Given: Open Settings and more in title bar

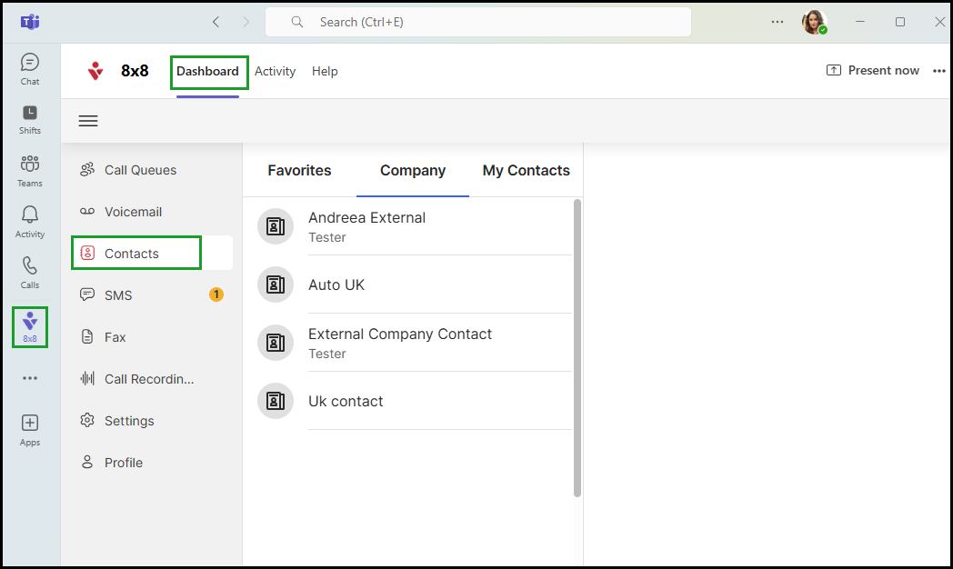Looking at the screenshot, I should tap(777, 22).
